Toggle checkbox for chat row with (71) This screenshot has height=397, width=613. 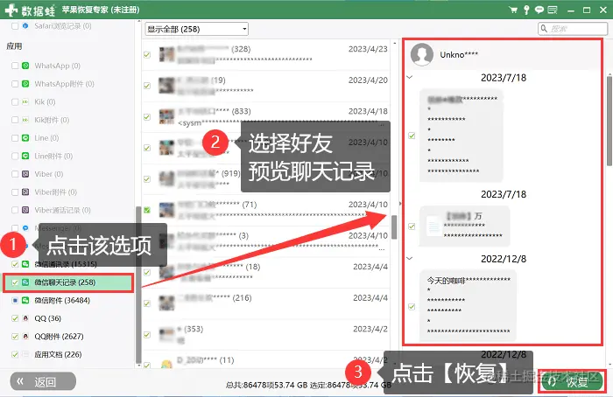tap(147, 210)
